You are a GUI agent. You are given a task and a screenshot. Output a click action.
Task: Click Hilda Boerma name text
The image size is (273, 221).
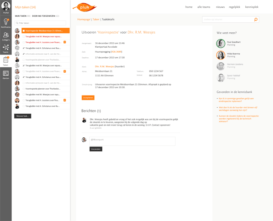233,54
